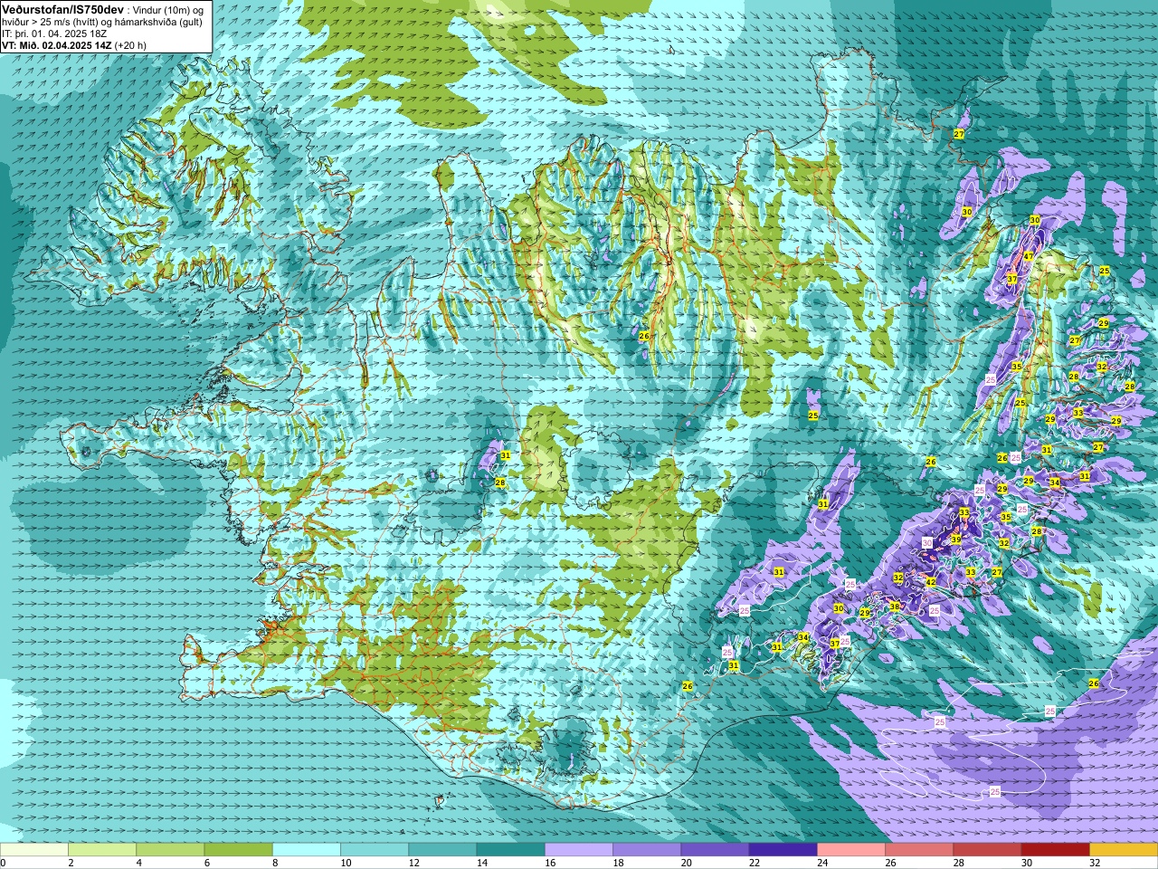
Task: Click the tick value 32 on the color scale bar
Action: pos(1095,863)
